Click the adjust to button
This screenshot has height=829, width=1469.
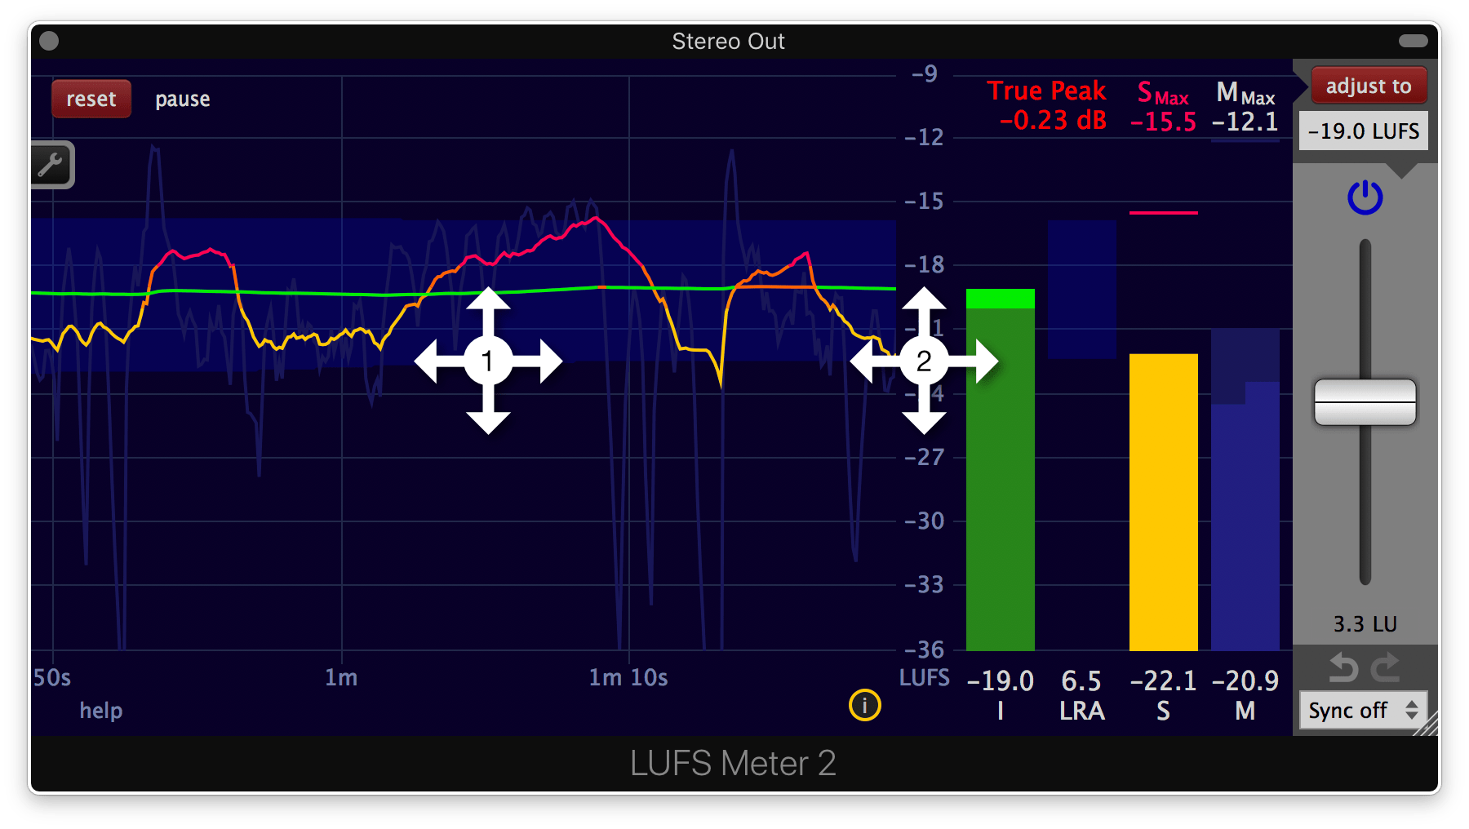[1369, 86]
